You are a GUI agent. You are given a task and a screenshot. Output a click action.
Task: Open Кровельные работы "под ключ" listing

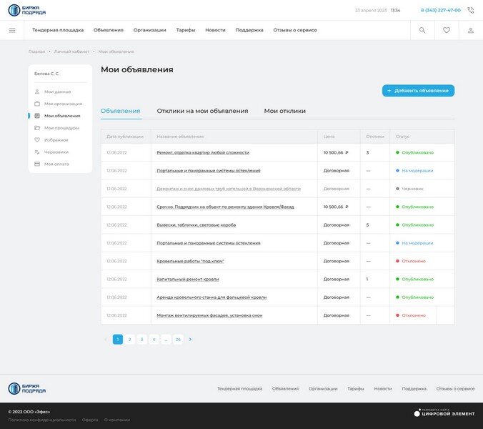[x=190, y=261]
